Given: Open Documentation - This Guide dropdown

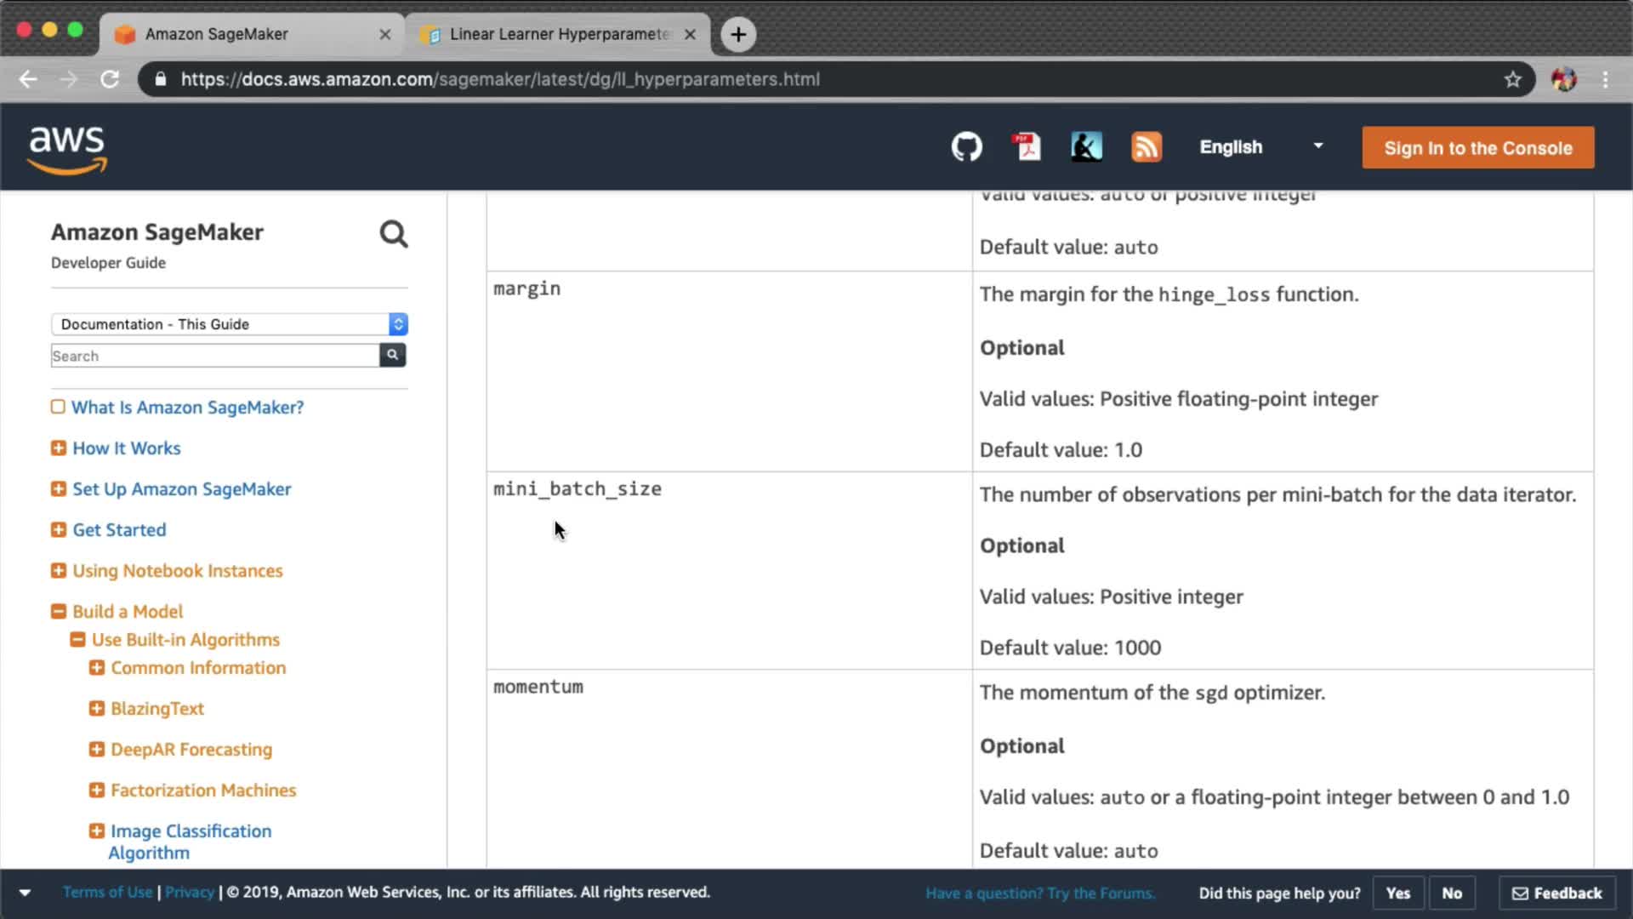Looking at the screenshot, I should 229,324.
